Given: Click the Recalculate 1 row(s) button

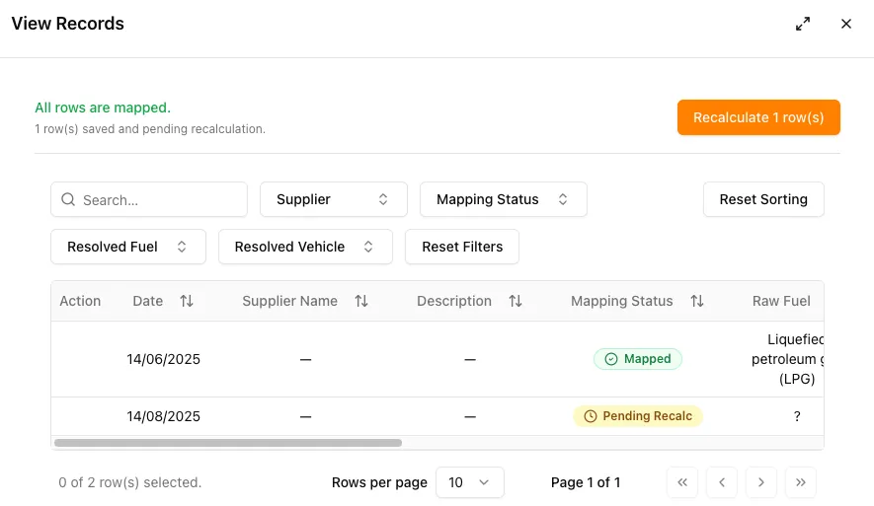Looking at the screenshot, I should pyautogui.click(x=758, y=117).
